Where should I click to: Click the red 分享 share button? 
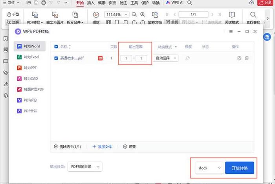[265, 3]
